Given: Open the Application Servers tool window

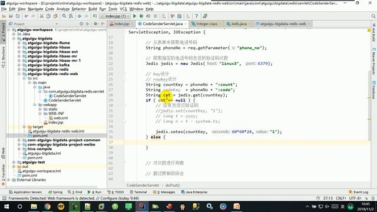Looking at the screenshot, I should pyautogui.click(x=25, y=192).
